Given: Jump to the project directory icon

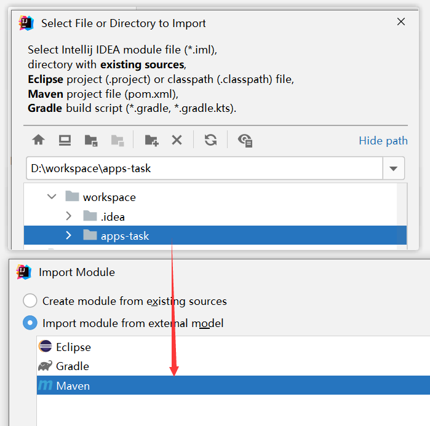Looking at the screenshot, I should [x=91, y=140].
